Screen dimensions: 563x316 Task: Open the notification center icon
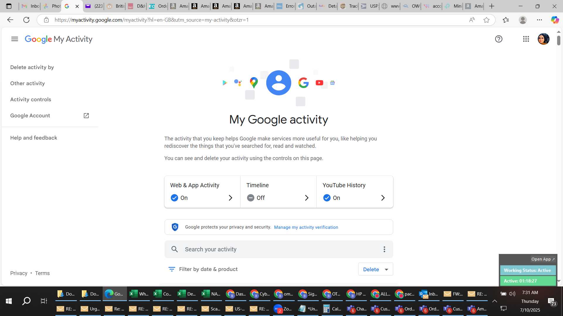(x=552, y=302)
